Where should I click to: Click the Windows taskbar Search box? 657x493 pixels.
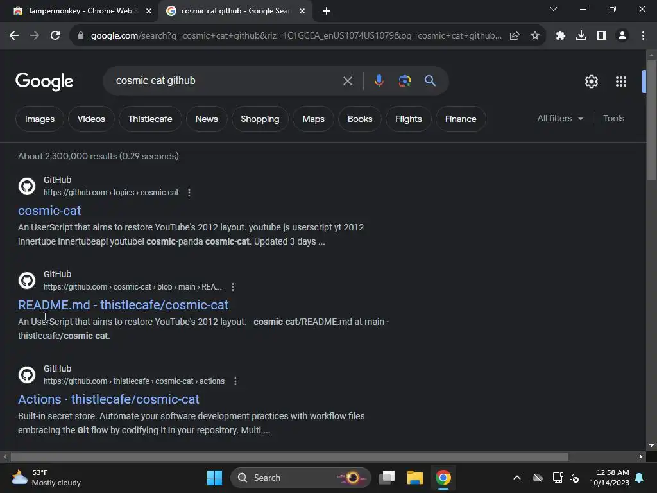tap(300, 478)
